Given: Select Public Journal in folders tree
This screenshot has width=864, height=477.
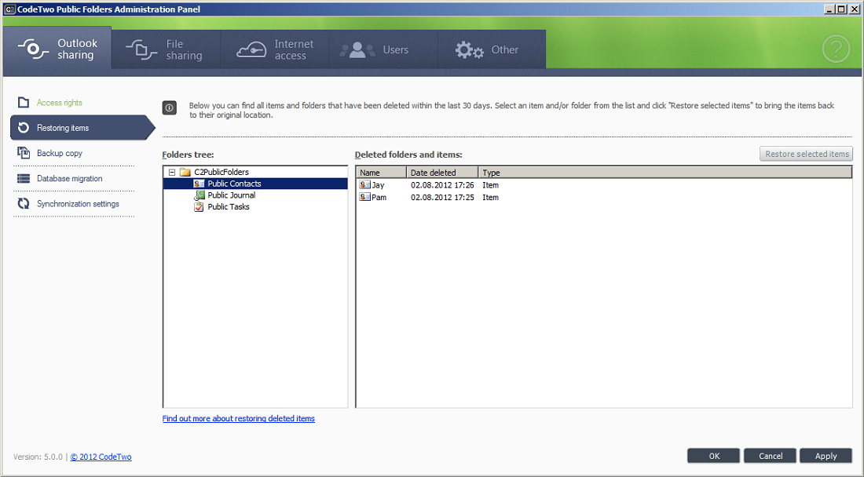Looking at the screenshot, I should (232, 195).
